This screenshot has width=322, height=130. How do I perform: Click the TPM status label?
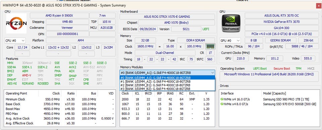(299, 68)
